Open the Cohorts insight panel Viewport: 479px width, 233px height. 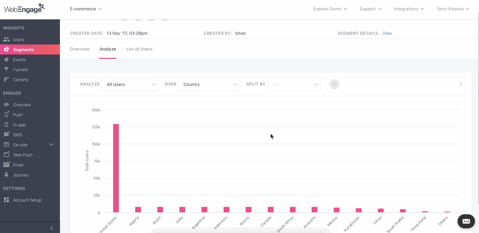tap(20, 79)
